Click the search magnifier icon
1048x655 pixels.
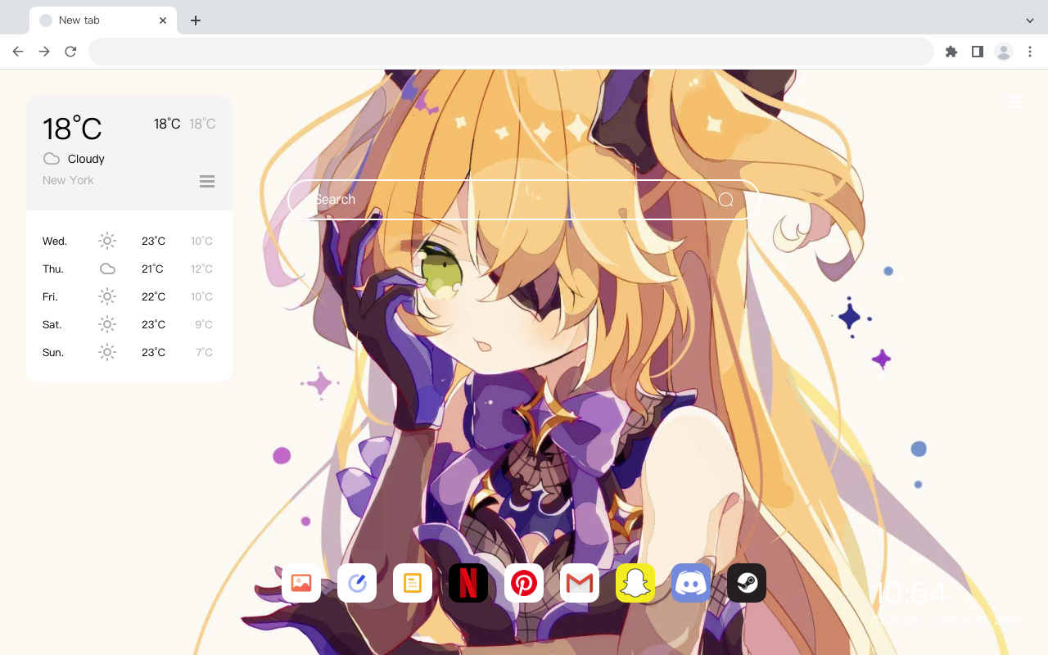tap(726, 200)
